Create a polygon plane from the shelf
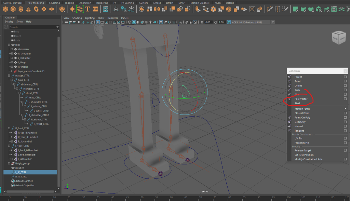350x201 pixels. [44, 9]
